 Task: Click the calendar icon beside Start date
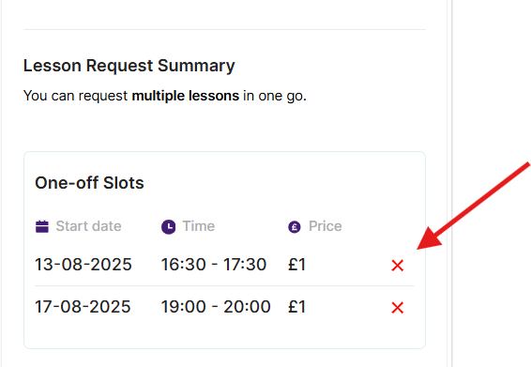pyautogui.click(x=42, y=226)
